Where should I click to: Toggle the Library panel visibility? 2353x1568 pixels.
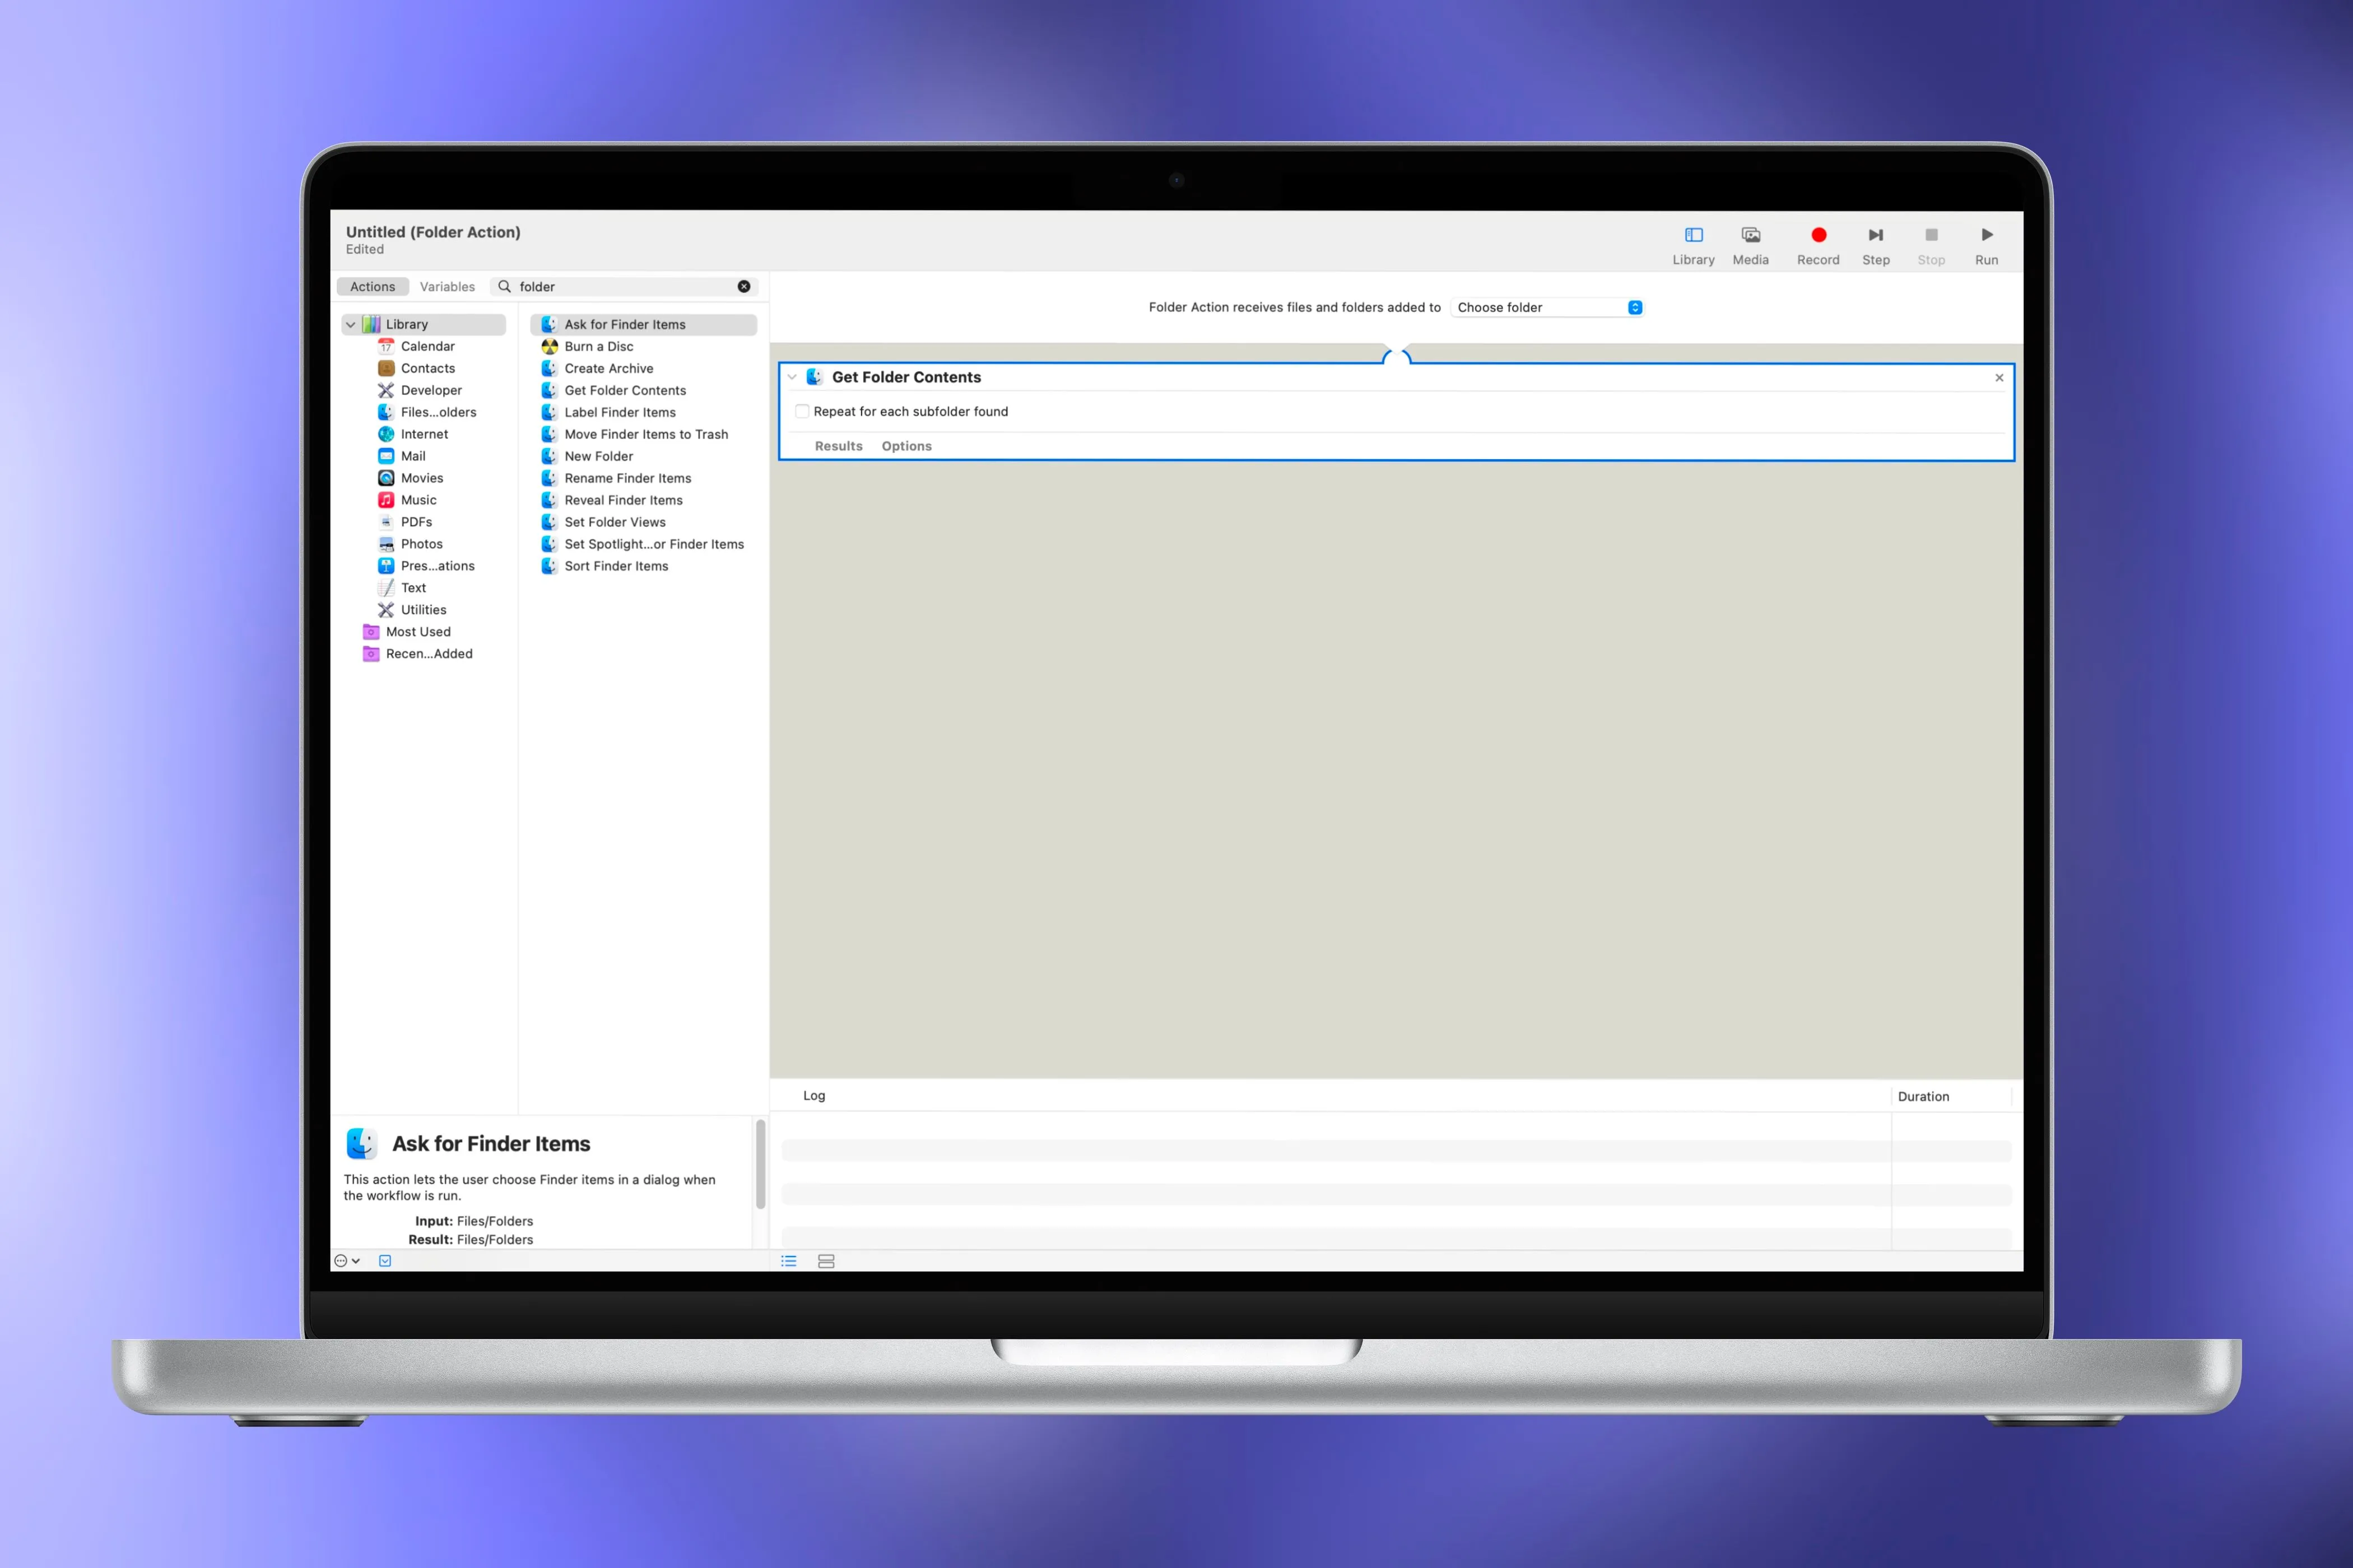[x=1692, y=243]
